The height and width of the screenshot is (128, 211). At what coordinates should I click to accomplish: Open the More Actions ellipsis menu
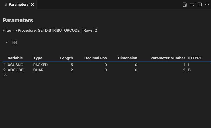207,5
